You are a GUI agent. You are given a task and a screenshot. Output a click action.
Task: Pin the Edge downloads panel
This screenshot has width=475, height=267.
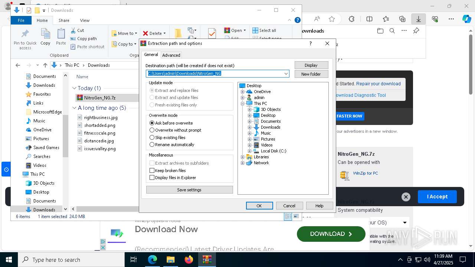pos(416,31)
